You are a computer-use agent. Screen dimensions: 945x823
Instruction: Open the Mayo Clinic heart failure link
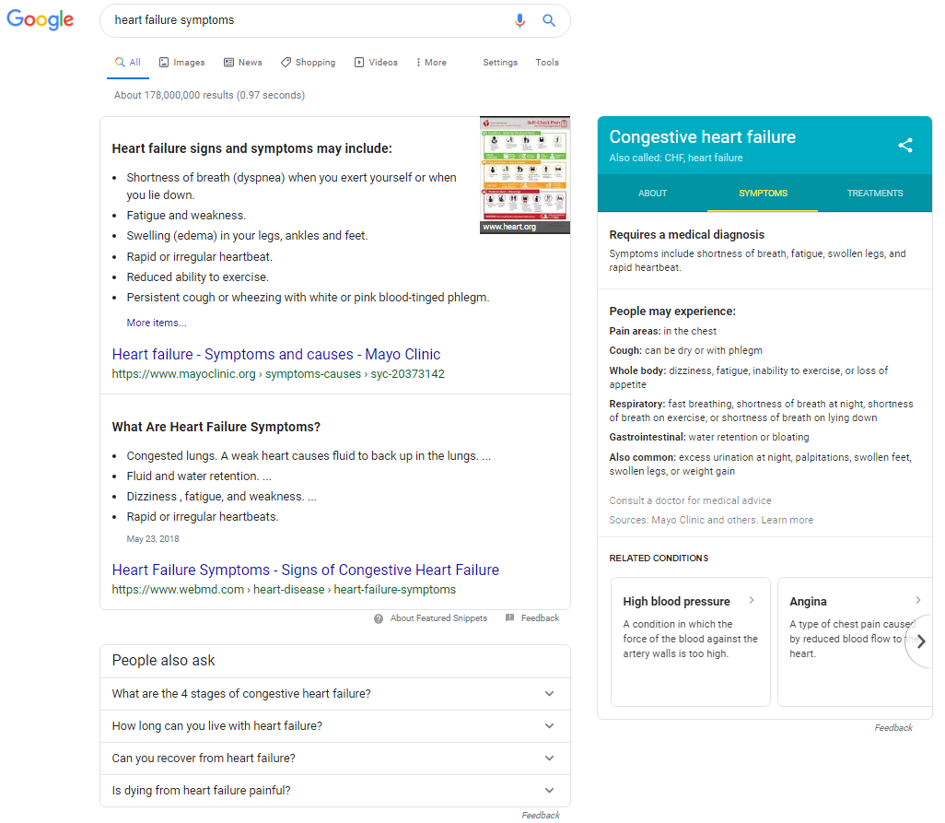(x=276, y=355)
